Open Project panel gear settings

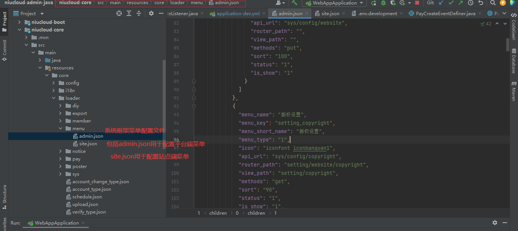click(x=151, y=13)
